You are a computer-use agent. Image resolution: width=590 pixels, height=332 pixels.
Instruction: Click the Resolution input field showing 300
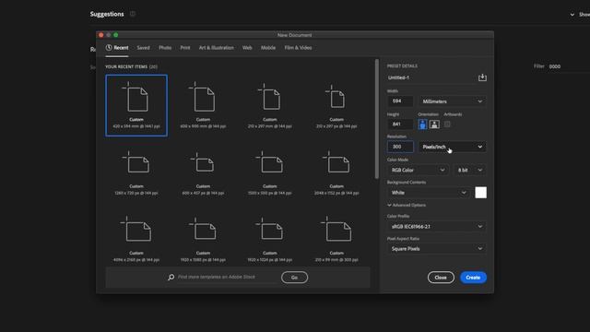tap(400, 147)
